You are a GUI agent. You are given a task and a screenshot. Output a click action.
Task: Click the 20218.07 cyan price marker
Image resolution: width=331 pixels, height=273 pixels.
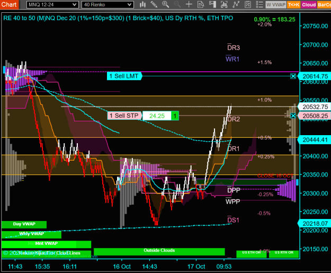[x=315, y=223]
